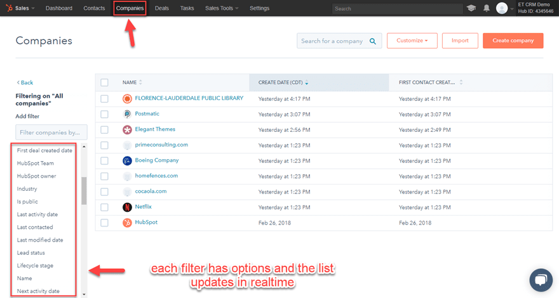Check the primeconsulting.com row checkbox
The width and height of the screenshot is (559, 298).
pyautogui.click(x=104, y=145)
